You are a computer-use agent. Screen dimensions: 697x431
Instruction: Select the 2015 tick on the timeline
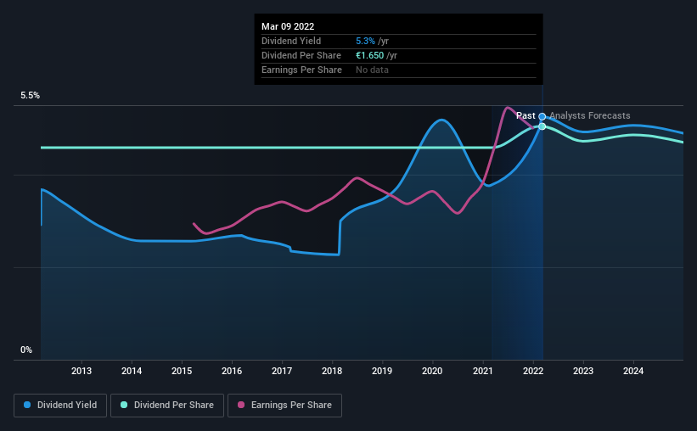pos(182,371)
